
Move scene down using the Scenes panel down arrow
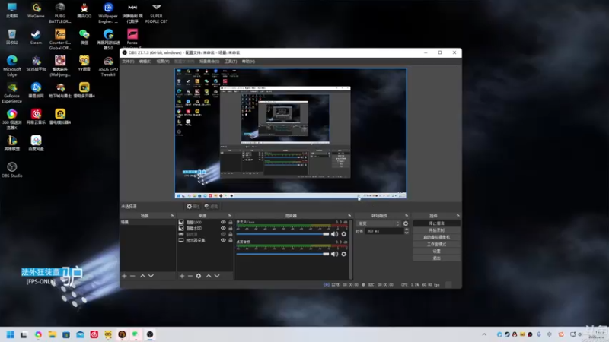point(151,276)
